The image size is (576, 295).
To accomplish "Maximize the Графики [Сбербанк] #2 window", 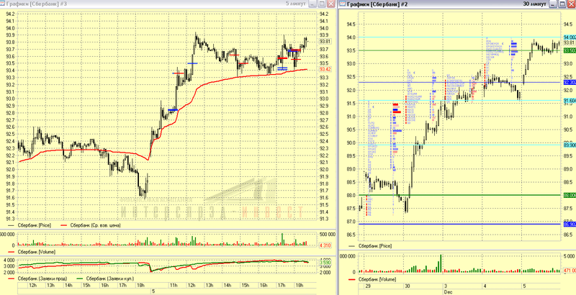I will tap(562, 4).
